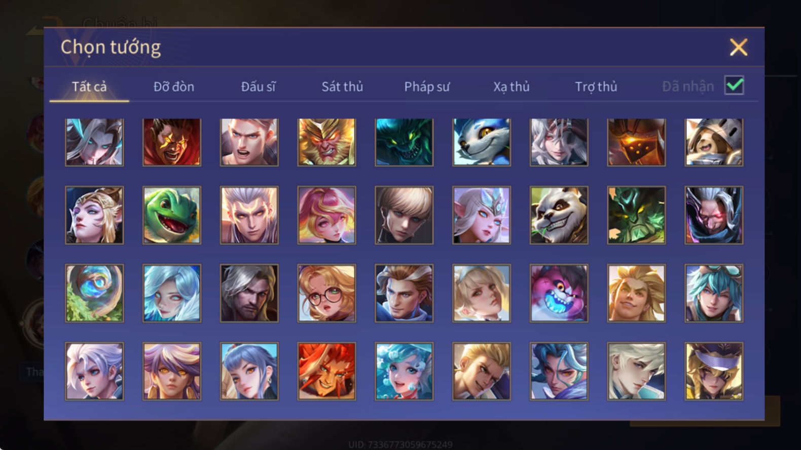Pick the teal-haired girl with bubbles
801x450 pixels.
pos(404,371)
